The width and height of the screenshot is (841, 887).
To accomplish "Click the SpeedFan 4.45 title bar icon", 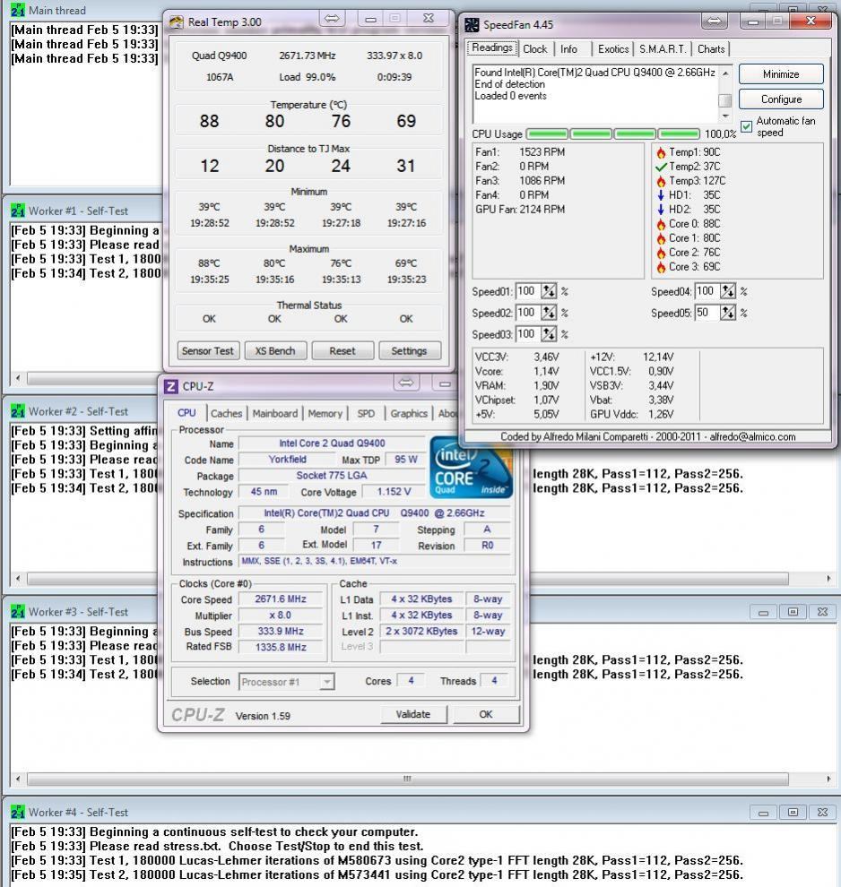I will coord(472,25).
